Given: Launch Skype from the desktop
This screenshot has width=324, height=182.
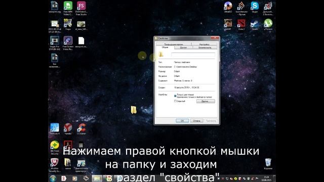Looking at the screenshot, I should click(x=255, y=7).
